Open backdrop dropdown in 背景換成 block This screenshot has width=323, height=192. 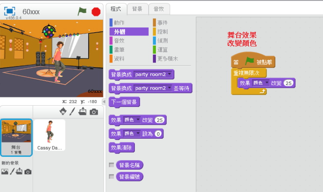pyautogui.click(x=170, y=75)
